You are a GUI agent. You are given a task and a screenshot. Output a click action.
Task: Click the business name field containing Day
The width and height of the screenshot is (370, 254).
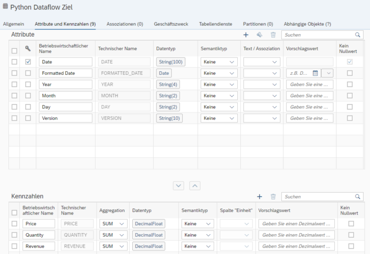click(66, 107)
